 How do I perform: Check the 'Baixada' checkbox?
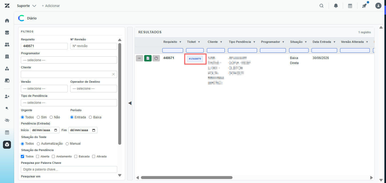[x=76, y=156]
